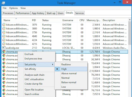Choose Search online
This screenshot has height=97, width=132.
coord(36,94)
